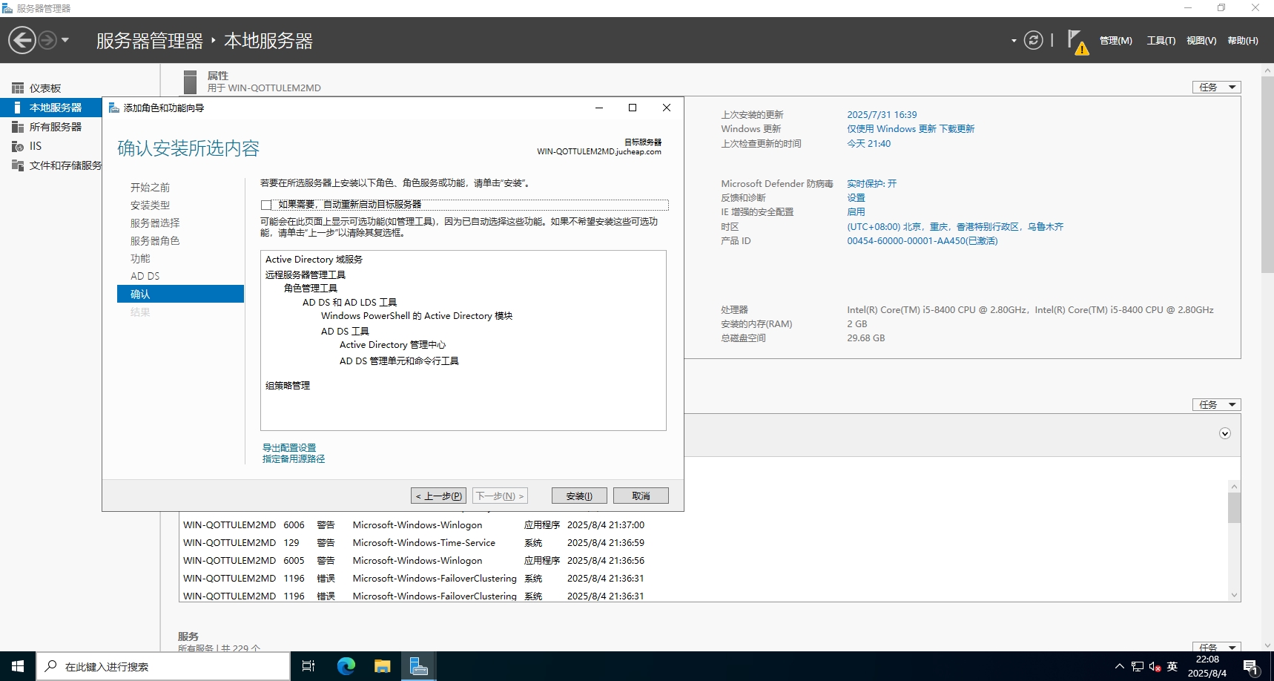Click the forward navigation arrow icon
Image resolution: width=1274 pixels, height=681 pixels.
pos(47,40)
